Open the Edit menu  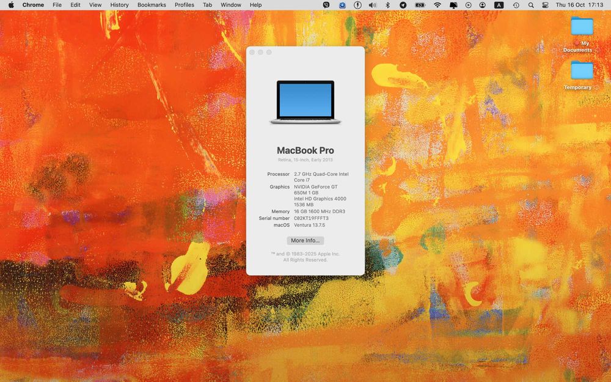coord(75,5)
